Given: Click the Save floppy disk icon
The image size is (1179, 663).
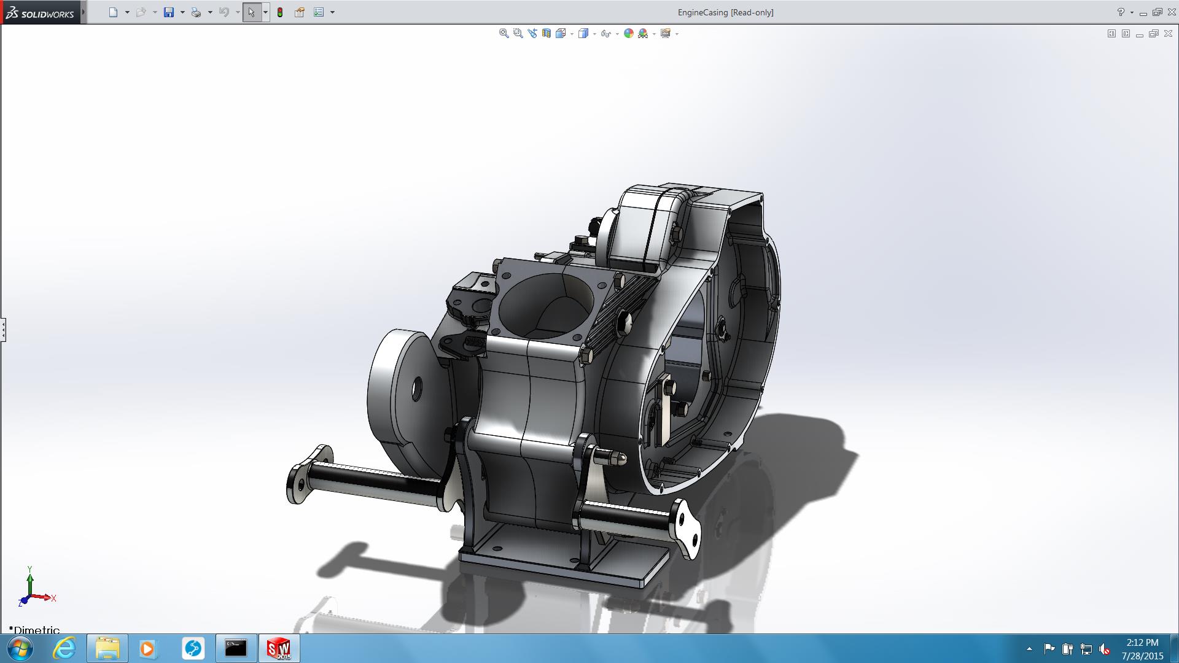Looking at the screenshot, I should (169, 12).
